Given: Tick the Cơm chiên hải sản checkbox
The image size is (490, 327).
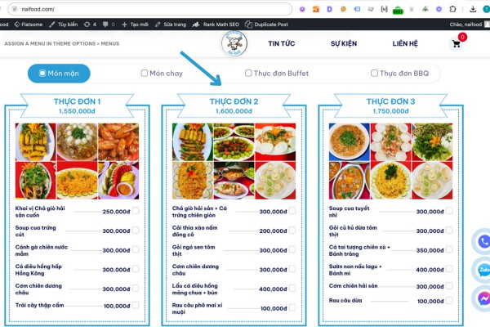Looking at the screenshot, I should click(449, 285).
